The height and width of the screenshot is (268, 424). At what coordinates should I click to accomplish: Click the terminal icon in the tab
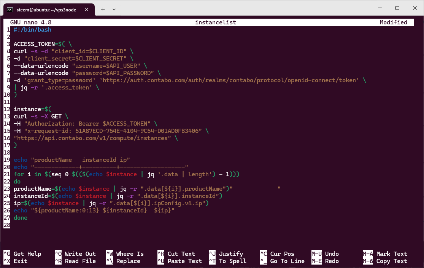(x=10, y=10)
